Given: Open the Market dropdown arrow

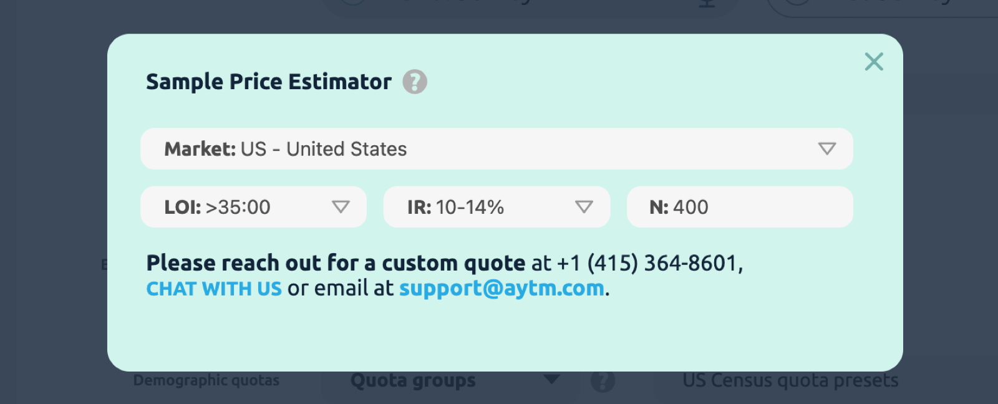Looking at the screenshot, I should point(826,149).
